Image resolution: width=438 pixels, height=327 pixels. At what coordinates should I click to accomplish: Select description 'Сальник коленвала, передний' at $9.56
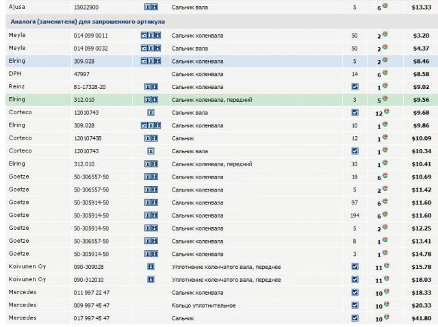(212, 100)
